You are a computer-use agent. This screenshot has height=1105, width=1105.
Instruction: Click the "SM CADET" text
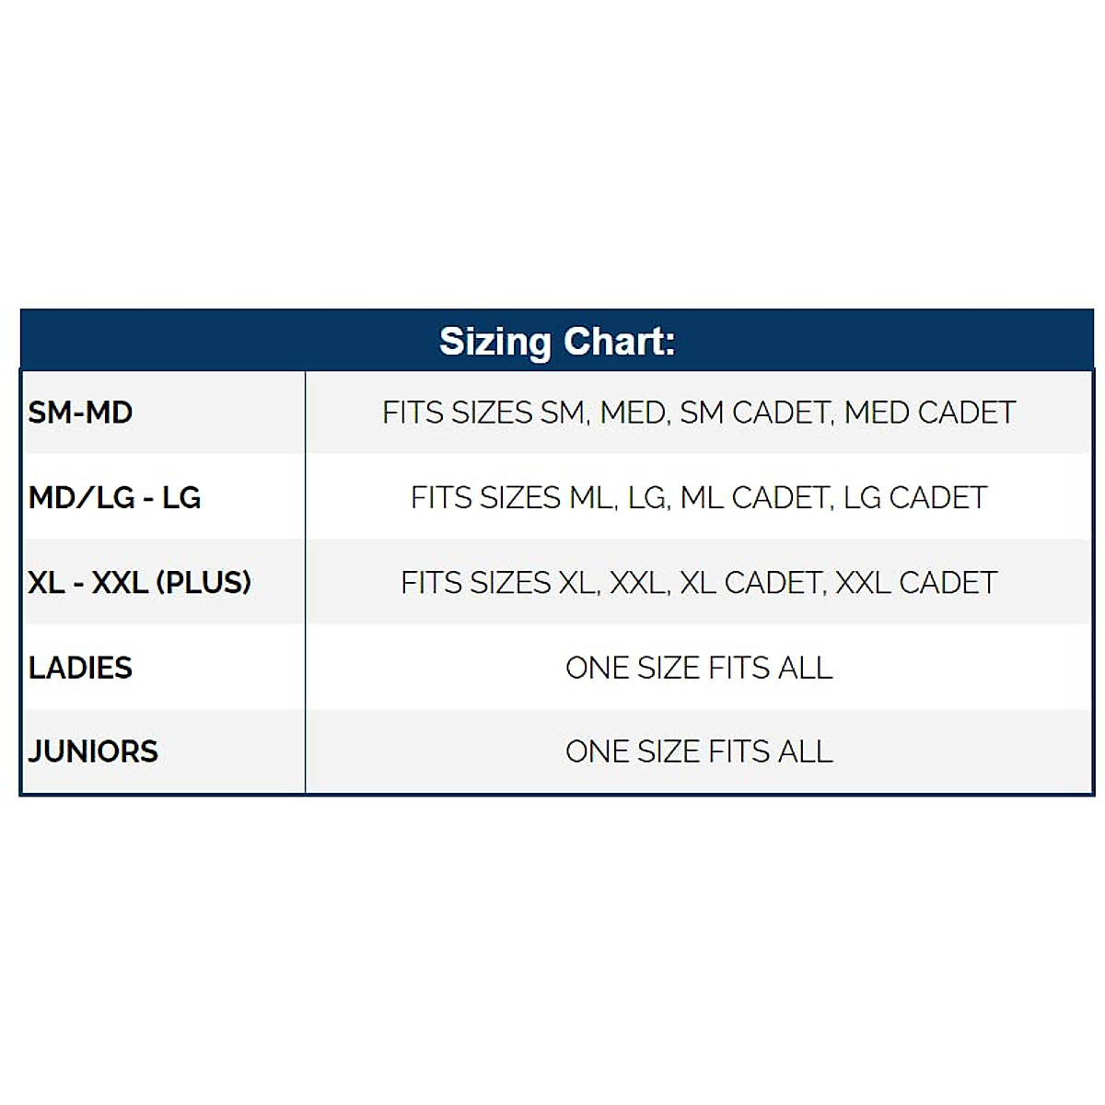coord(756,413)
